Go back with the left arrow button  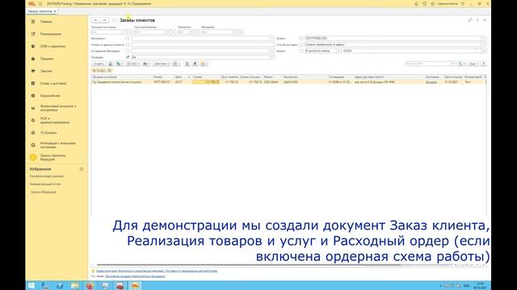point(95,20)
